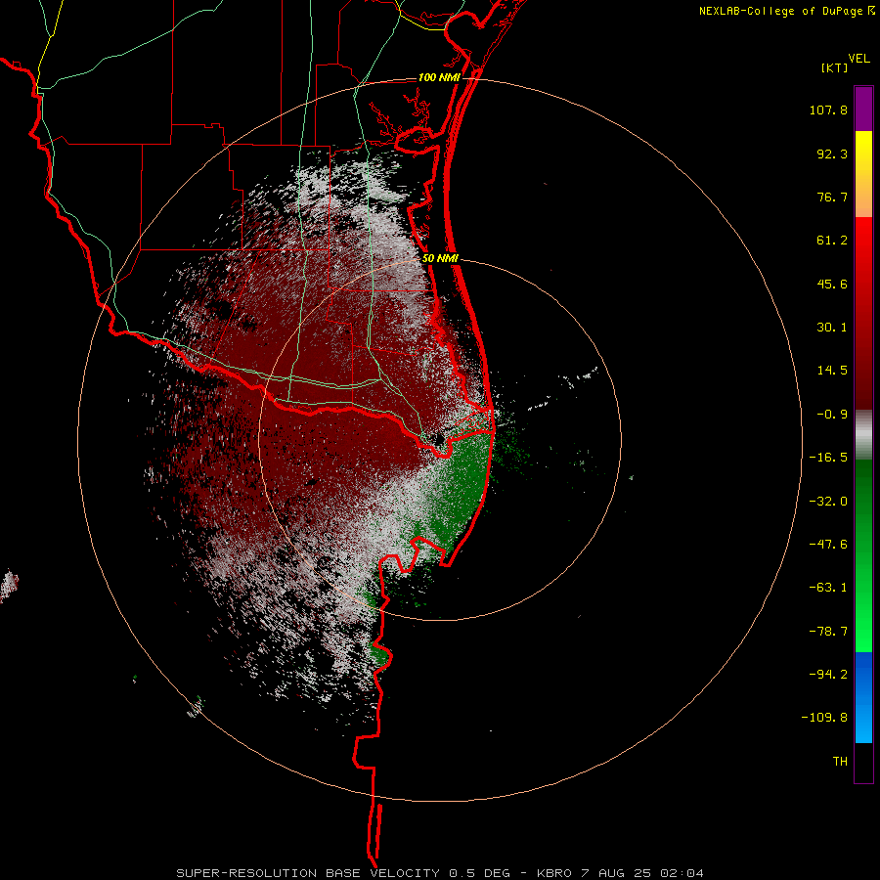Click the blue segment of the velocity color bar

[x=863, y=697]
